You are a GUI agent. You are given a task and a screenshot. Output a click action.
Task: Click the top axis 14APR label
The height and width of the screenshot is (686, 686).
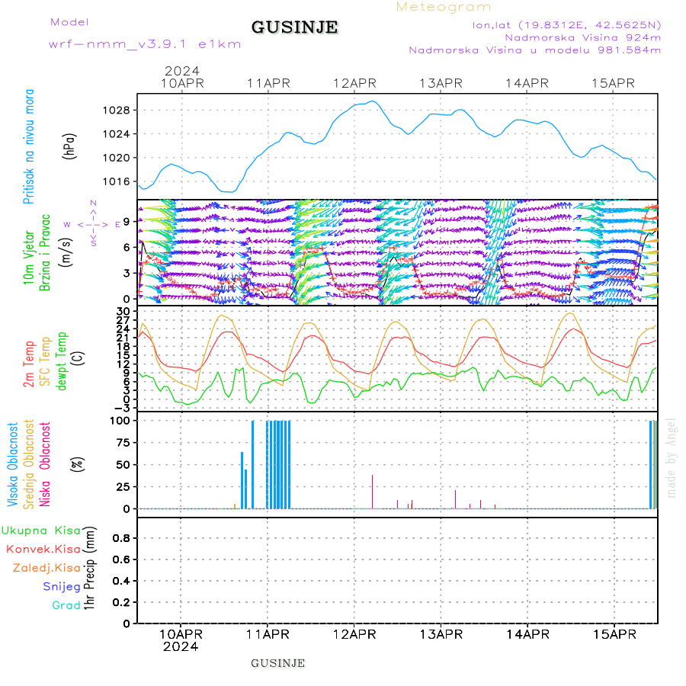tap(527, 84)
